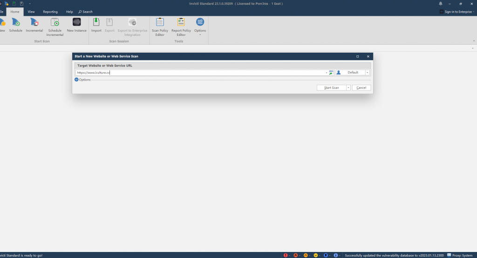
Task: Select the Home ribbon tab
Action: click(x=14, y=12)
